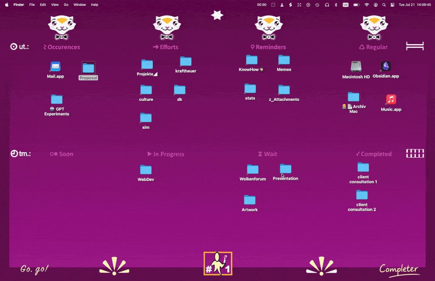Click the four-arrows focus icon in menu bar

[x=299, y=5]
